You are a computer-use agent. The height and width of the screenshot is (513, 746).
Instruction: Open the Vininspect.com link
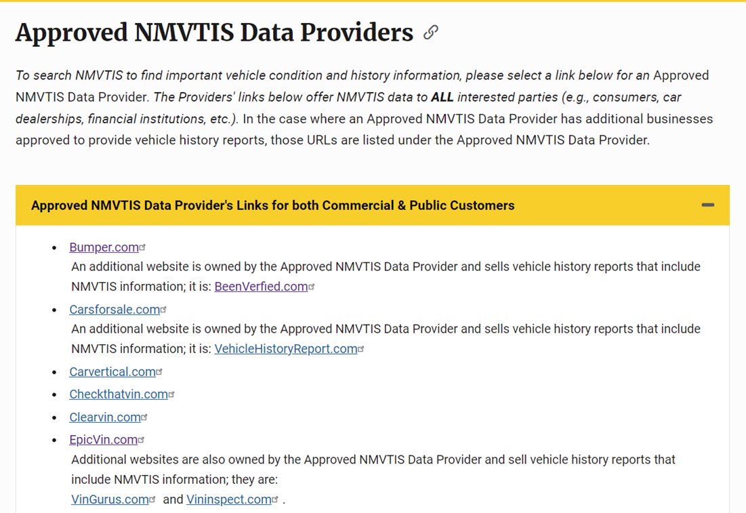(228, 499)
